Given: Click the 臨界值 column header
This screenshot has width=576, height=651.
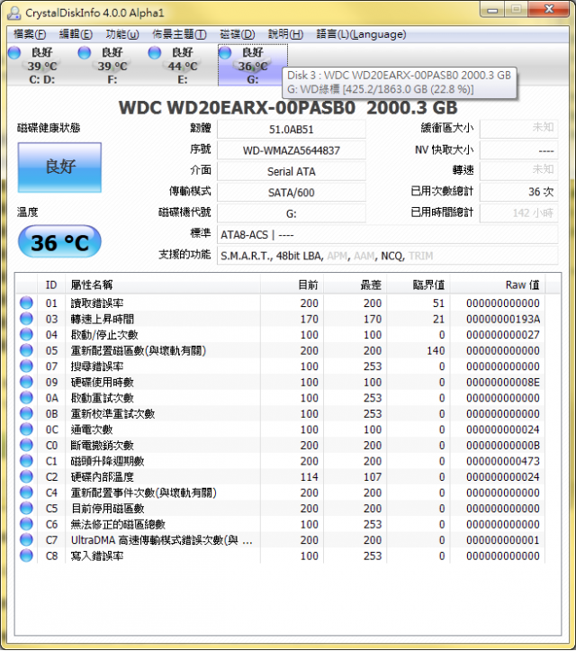Looking at the screenshot, I should pyautogui.click(x=418, y=285).
